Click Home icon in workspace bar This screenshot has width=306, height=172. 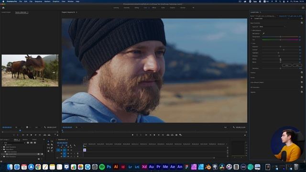coord(3,8)
